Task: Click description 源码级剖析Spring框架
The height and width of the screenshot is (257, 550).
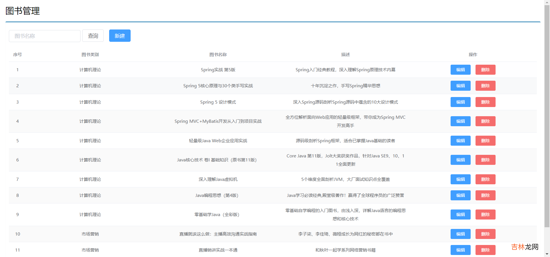Action: [345, 141]
